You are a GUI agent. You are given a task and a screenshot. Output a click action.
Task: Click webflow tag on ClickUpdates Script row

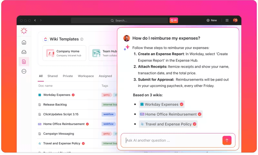[108, 114]
